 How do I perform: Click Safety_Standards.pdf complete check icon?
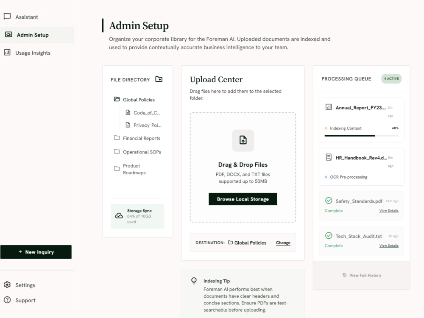(x=329, y=201)
